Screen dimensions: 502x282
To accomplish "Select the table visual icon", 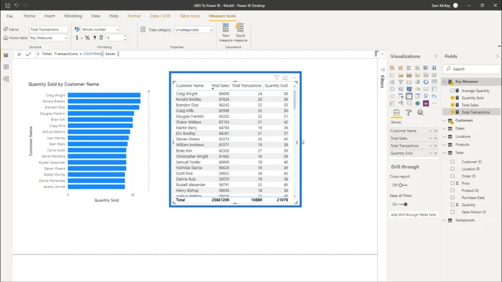I will [409, 96].
